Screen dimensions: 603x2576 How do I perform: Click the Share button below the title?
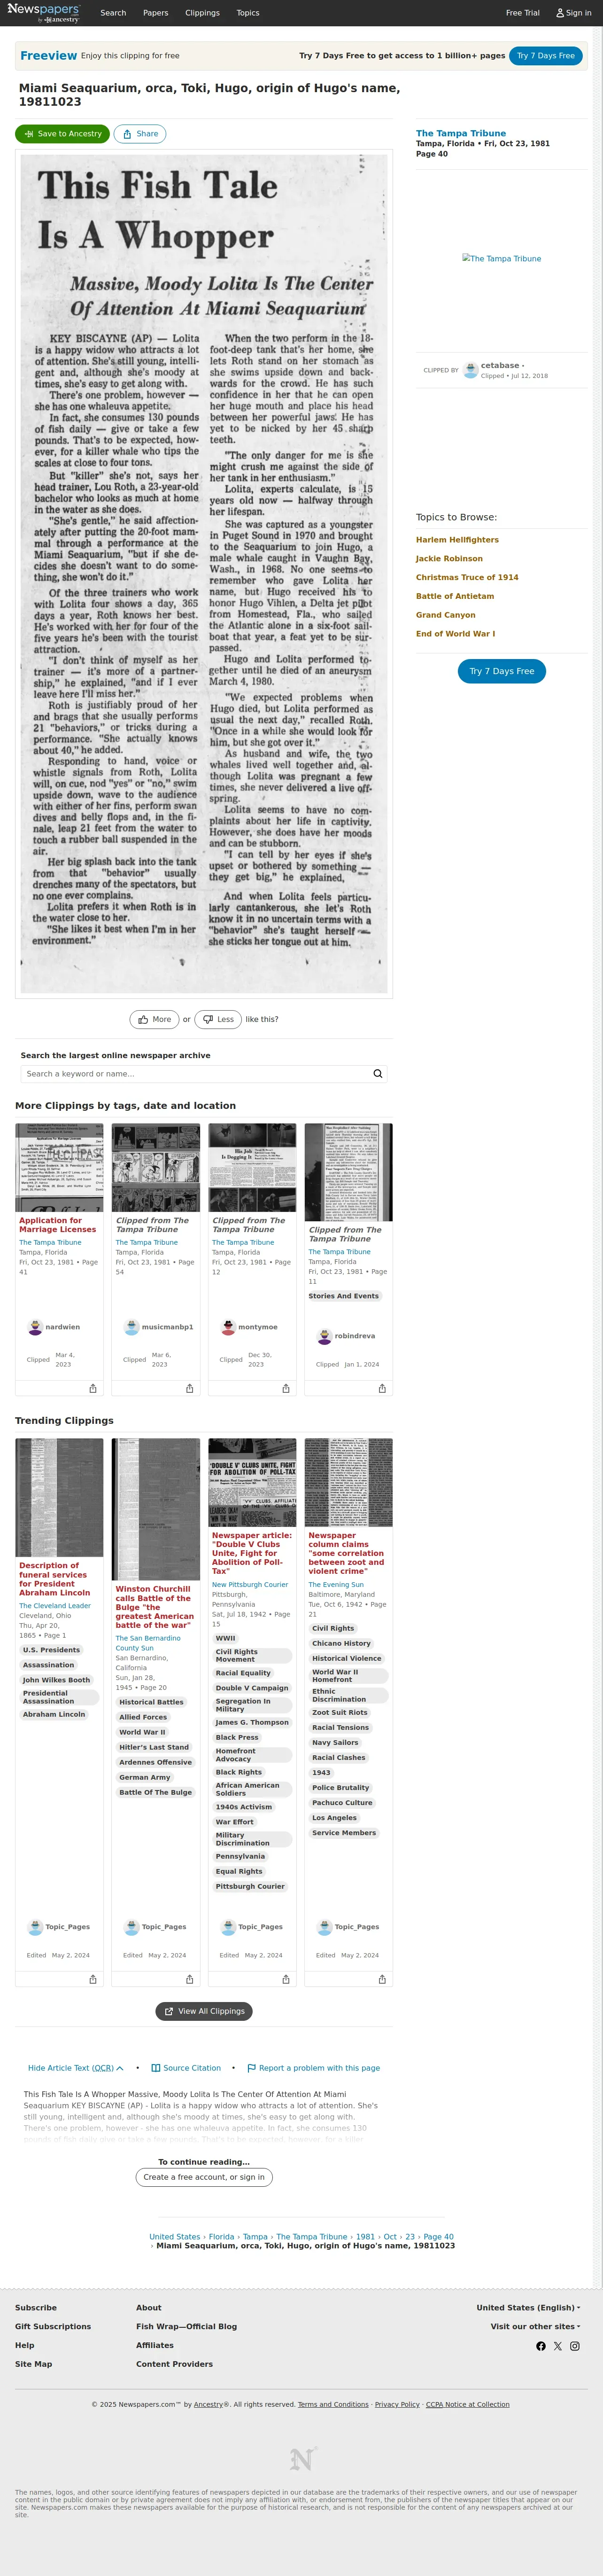140,134
